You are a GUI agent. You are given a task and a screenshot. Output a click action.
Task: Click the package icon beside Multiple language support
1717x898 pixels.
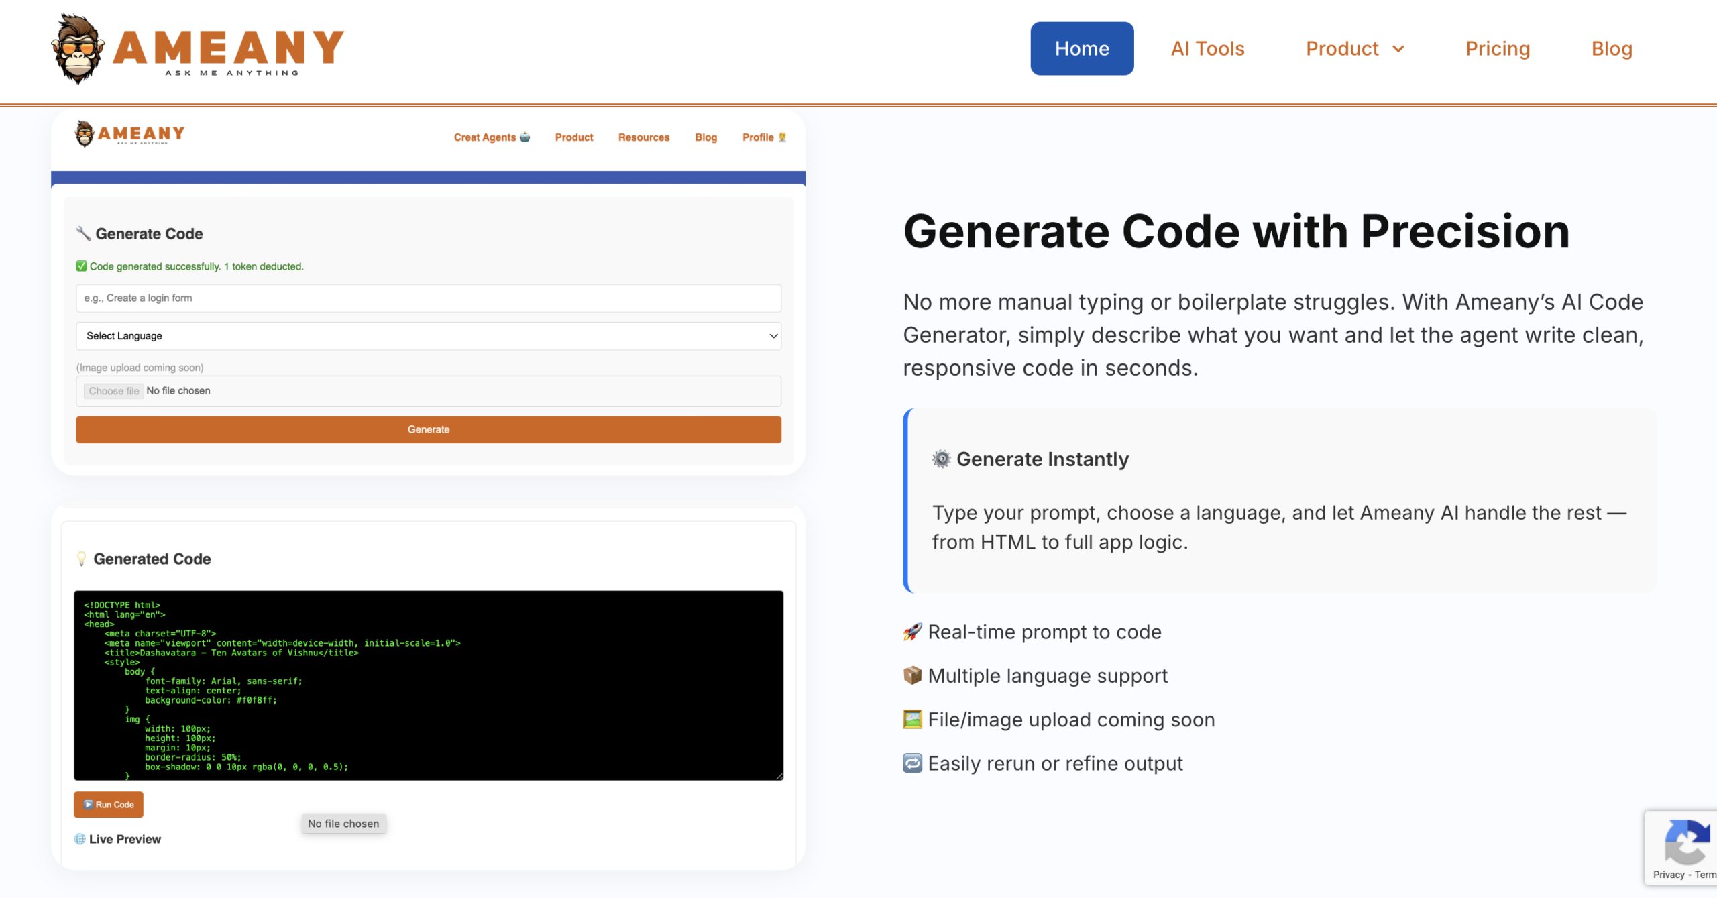coord(912,675)
